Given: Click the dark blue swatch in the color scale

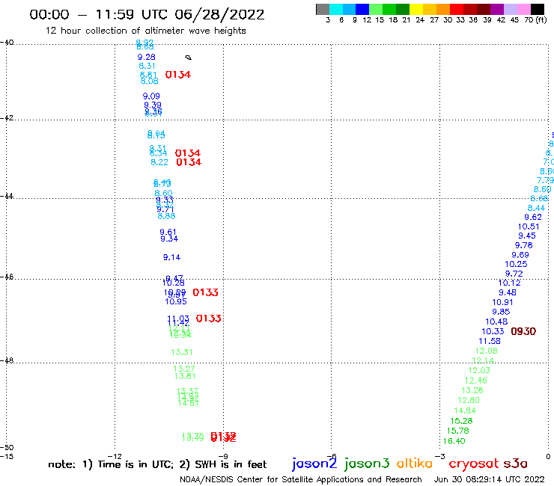Looking at the screenshot, I should pyautogui.click(x=362, y=9).
